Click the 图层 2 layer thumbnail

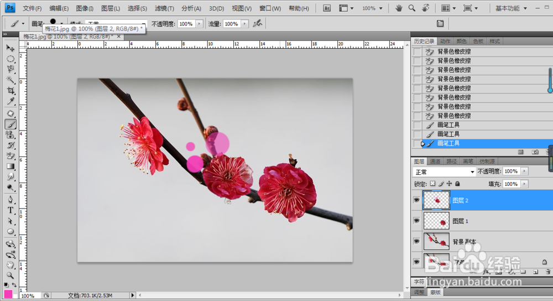point(436,200)
